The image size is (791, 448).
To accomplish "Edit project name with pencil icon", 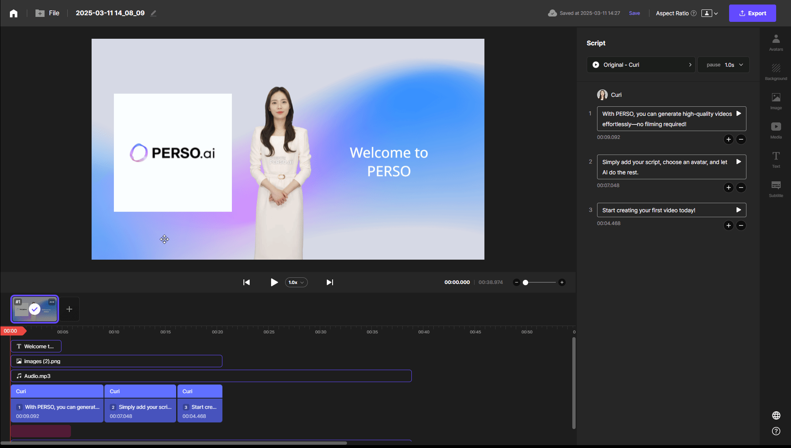I will coord(153,13).
